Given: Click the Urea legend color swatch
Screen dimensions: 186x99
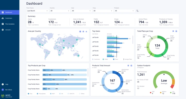Looking at the screenshot, I should click(29, 94).
